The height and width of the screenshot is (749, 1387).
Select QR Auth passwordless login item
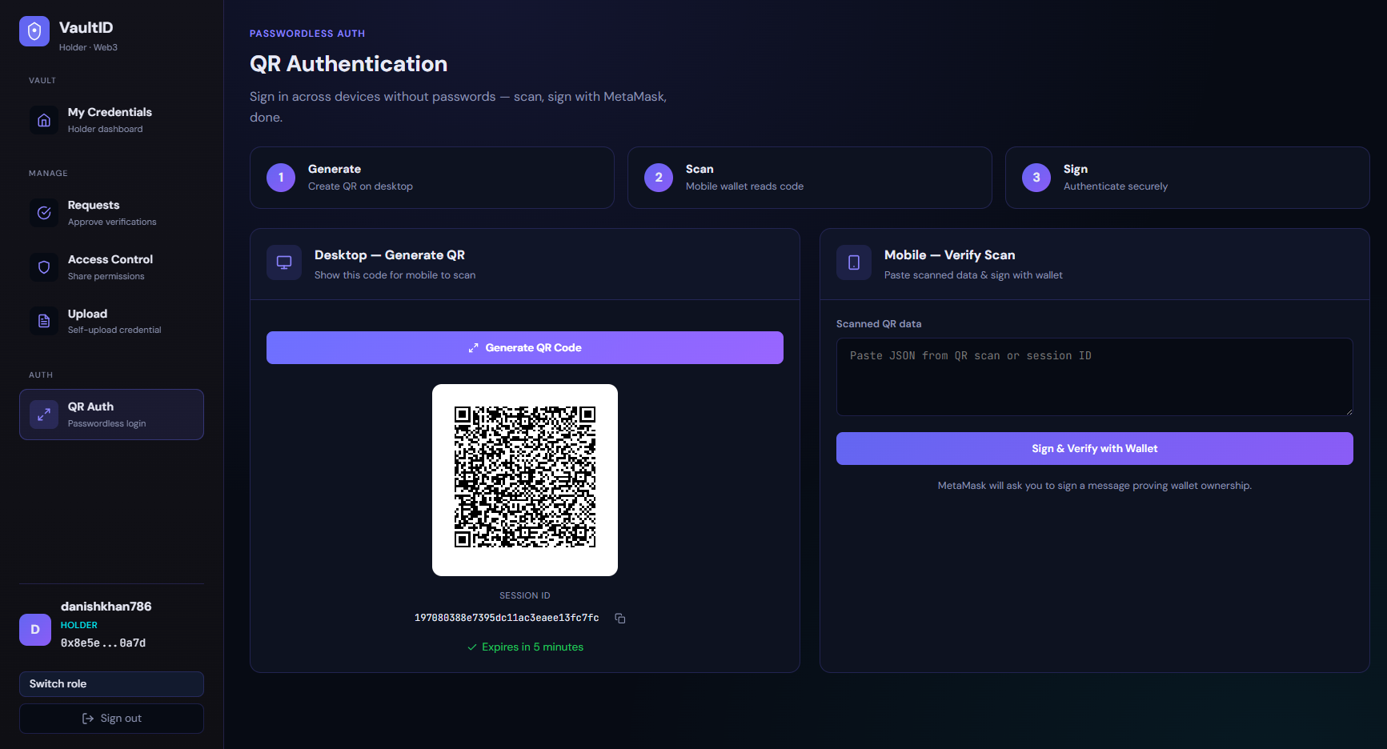tap(111, 415)
